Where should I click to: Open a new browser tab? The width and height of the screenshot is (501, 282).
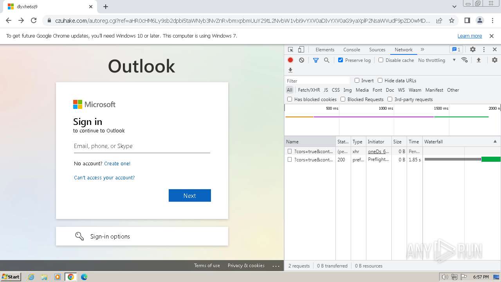pyautogui.click(x=106, y=7)
